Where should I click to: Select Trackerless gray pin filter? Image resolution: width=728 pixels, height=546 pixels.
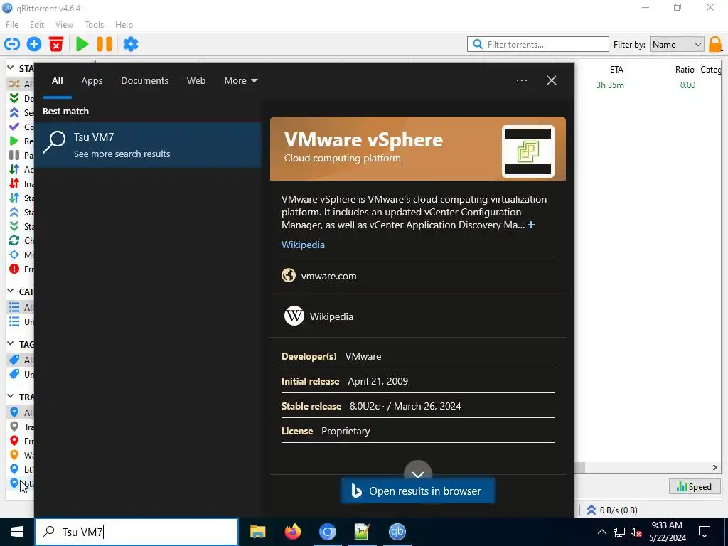14,427
